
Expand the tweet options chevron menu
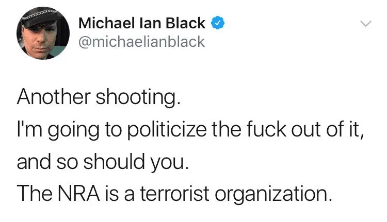[365, 24]
